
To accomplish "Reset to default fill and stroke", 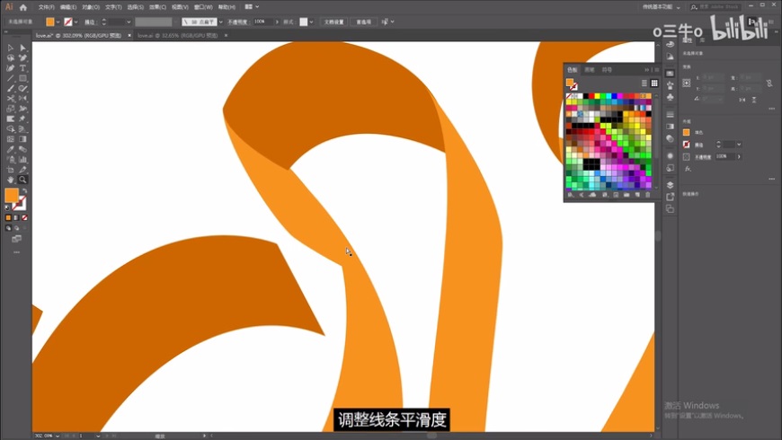I will (7, 207).
